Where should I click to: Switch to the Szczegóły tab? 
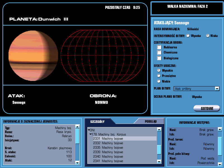97,122
